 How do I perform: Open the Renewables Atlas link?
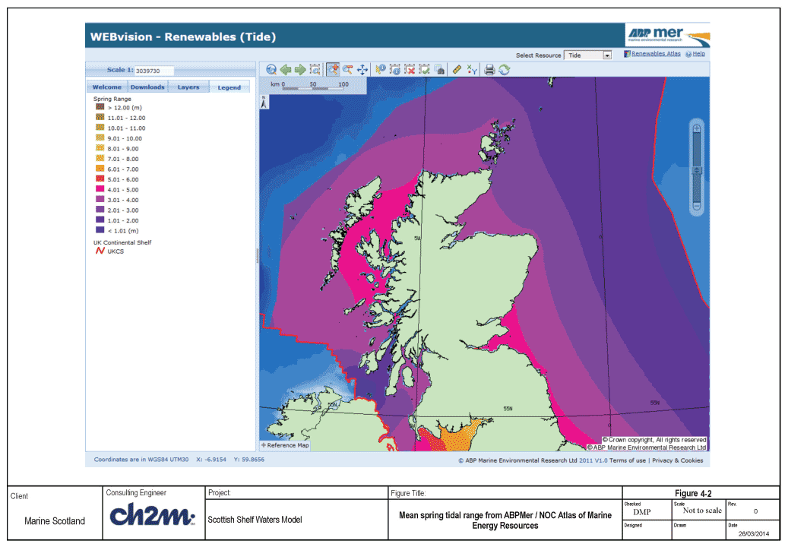pyautogui.click(x=656, y=54)
